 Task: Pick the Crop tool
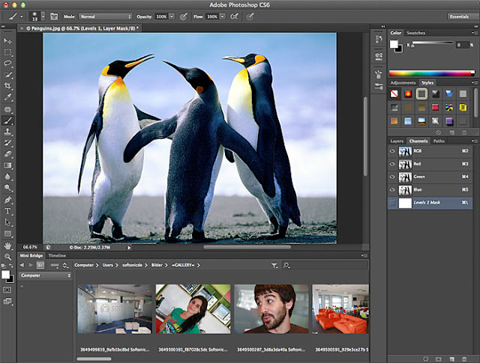click(8, 86)
